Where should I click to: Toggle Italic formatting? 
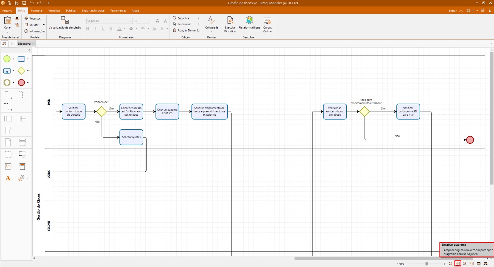point(95,29)
